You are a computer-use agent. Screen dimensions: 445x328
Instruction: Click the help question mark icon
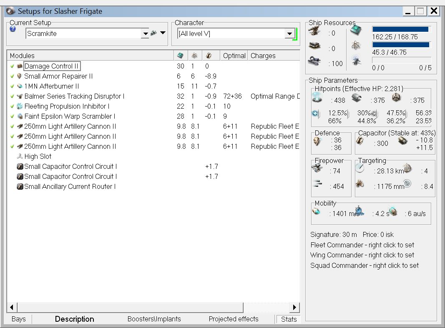click(13, 29)
